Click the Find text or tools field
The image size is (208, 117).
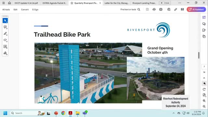128,9
